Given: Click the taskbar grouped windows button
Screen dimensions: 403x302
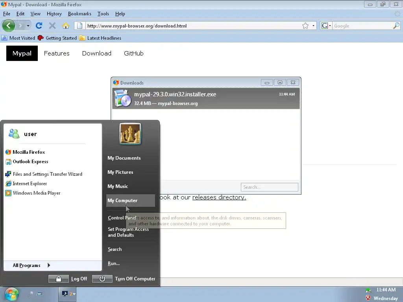Looking at the screenshot, I should [x=68, y=294].
